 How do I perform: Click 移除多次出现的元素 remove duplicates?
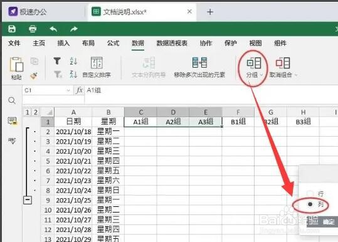click(199, 68)
